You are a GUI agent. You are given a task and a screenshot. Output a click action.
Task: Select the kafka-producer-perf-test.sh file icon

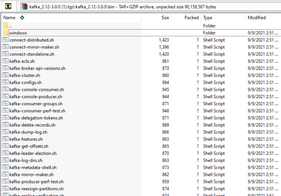point(6,181)
